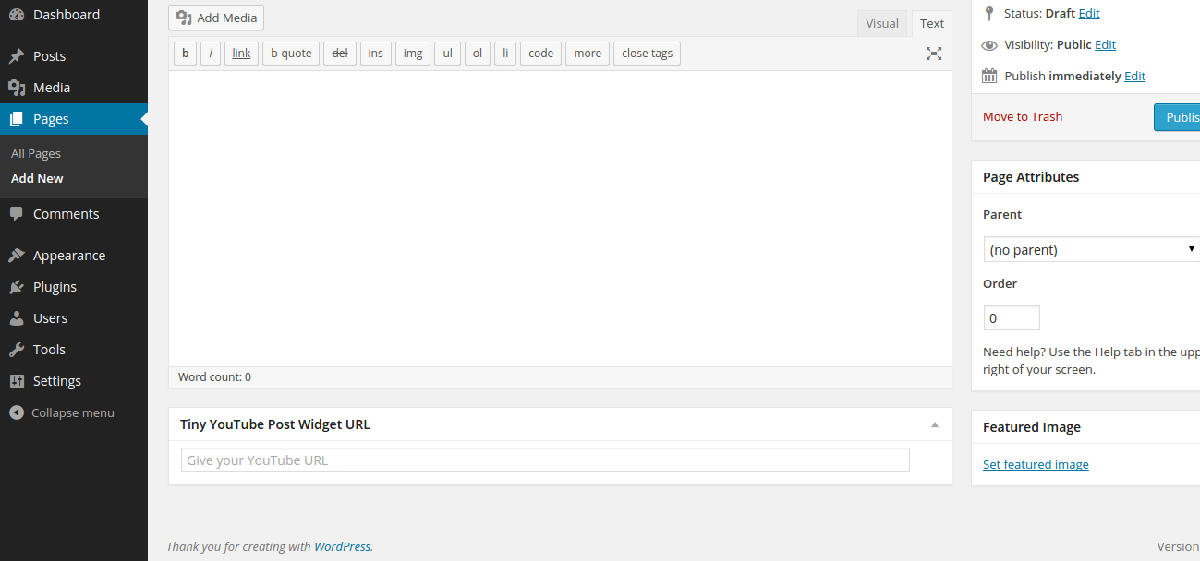Click the Plugins plug icon
The height and width of the screenshot is (561, 1200).
pyautogui.click(x=17, y=287)
